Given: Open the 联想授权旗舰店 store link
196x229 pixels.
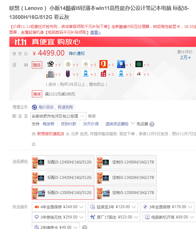Looking at the screenshot, I should point(51,134).
